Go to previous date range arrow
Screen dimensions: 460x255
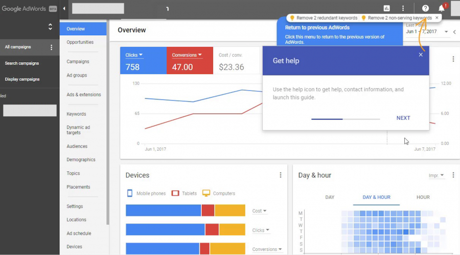point(454,32)
